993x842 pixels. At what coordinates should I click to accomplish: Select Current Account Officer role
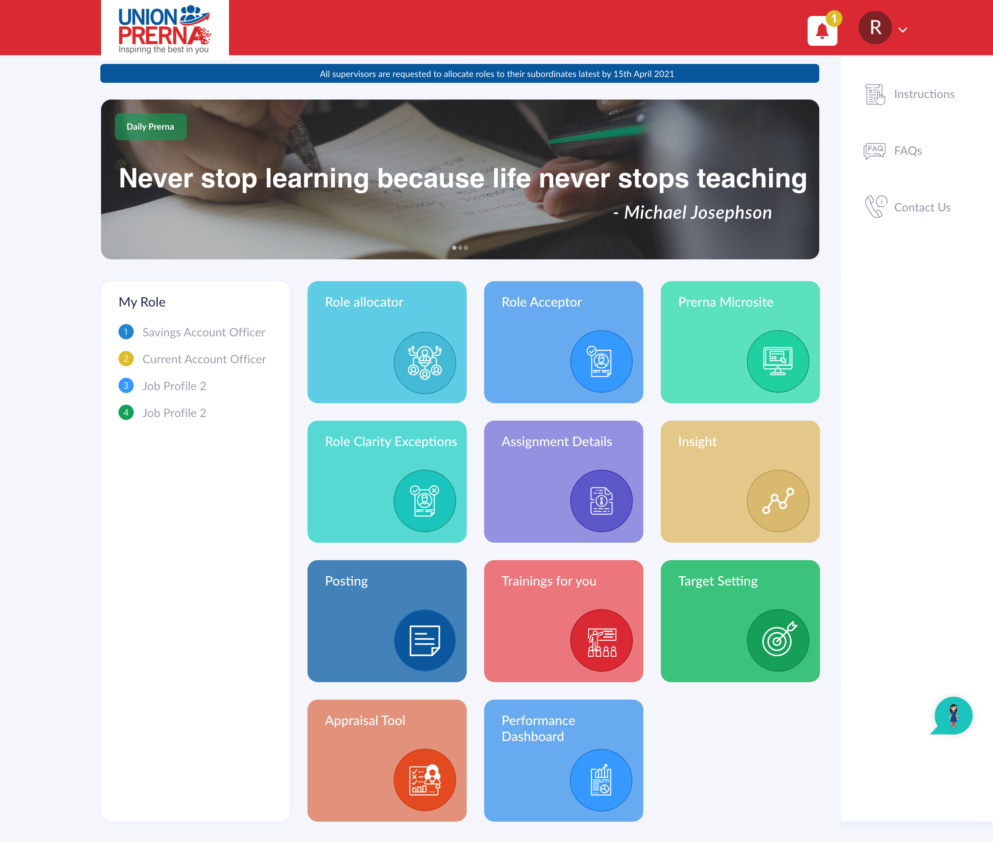pos(204,359)
